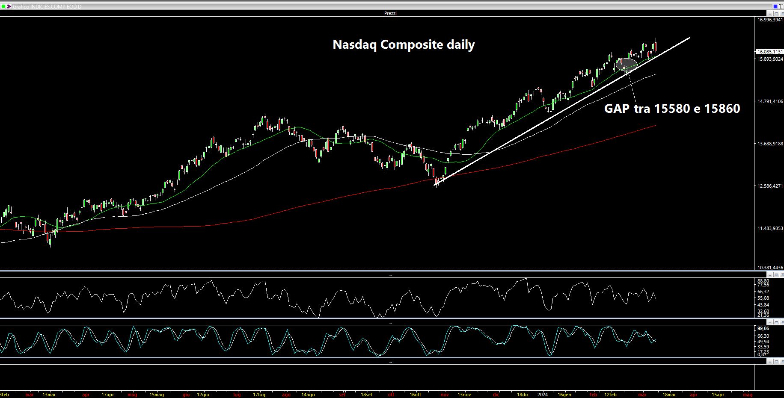Image resolution: width=784 pixels, height=398 pixels.
Task: Click the 10.381,4436 price axis value
Action: 770,268
